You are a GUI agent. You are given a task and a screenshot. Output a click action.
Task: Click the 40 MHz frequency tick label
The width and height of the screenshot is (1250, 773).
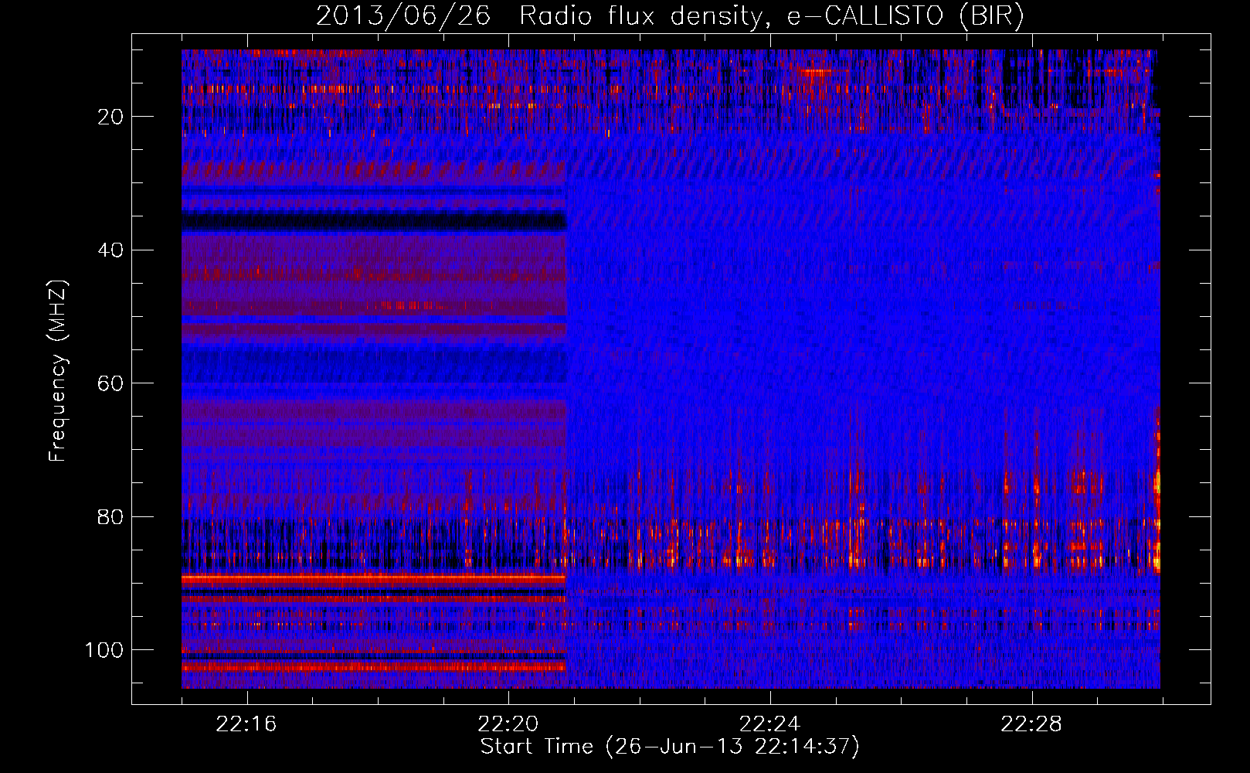tap(111, 250)
